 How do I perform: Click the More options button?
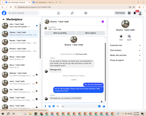tap(91, 33)
